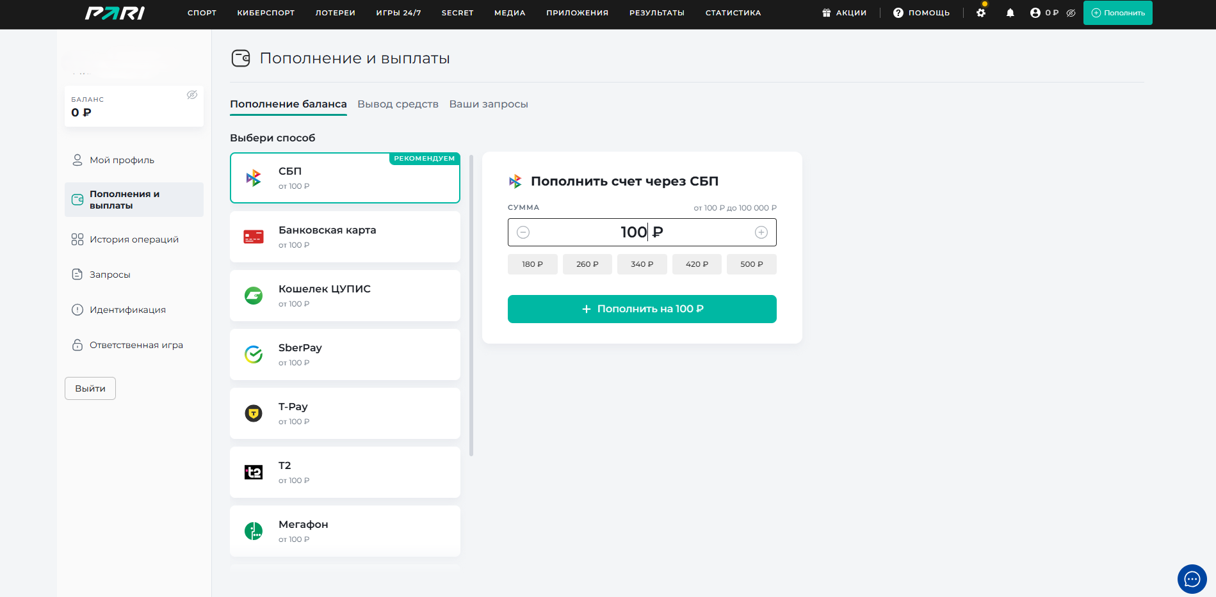
Task: Open notifications bell
Action: pyautogui.click(x=1010, y=13)
